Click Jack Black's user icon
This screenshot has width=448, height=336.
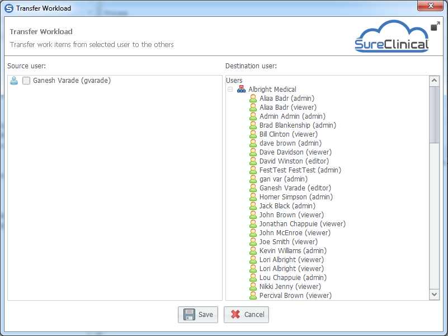pos(253,206)
